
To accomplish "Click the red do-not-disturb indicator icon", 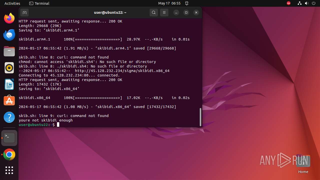I will click(289, 3).
